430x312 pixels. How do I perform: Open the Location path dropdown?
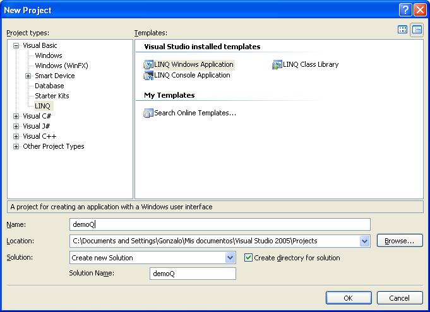tap(364, 241)
